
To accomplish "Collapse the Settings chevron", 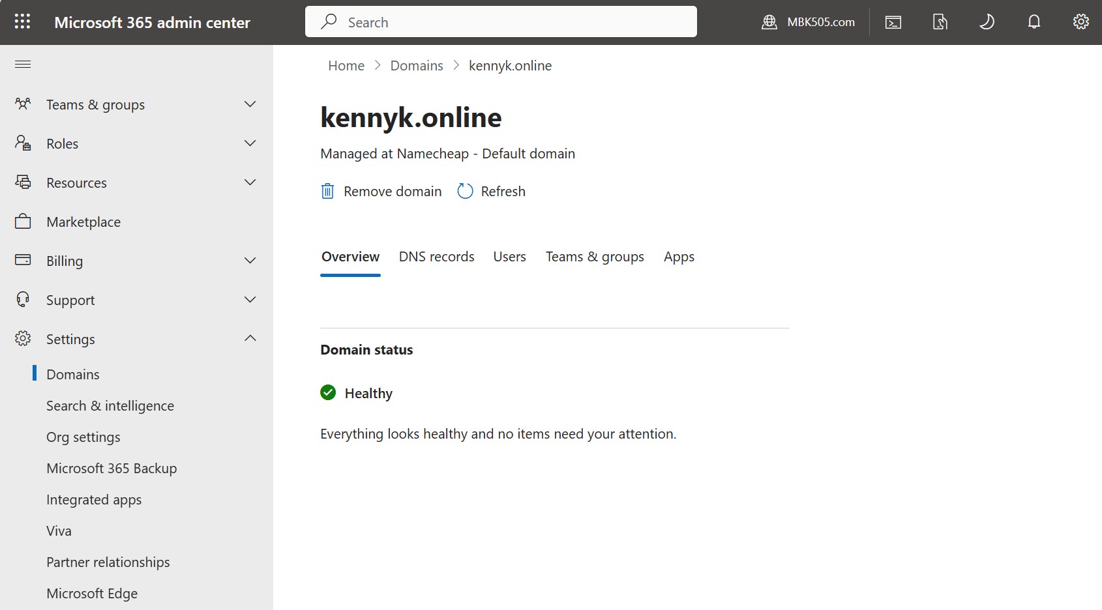I will coord(250,338).
